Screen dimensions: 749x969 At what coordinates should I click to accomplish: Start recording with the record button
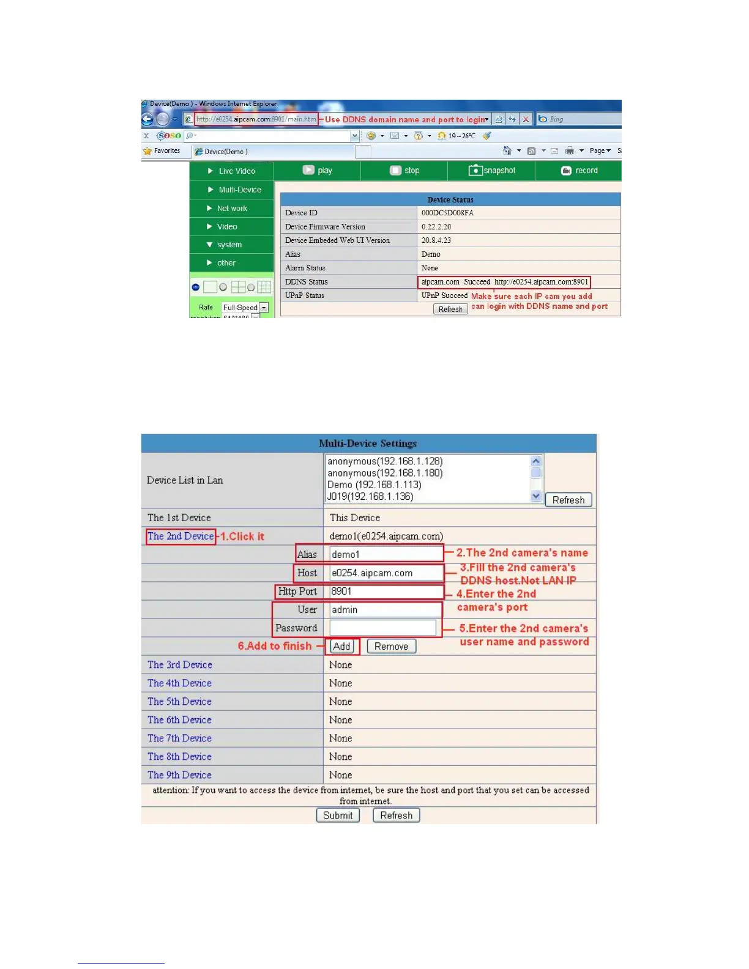click(579, 171)
